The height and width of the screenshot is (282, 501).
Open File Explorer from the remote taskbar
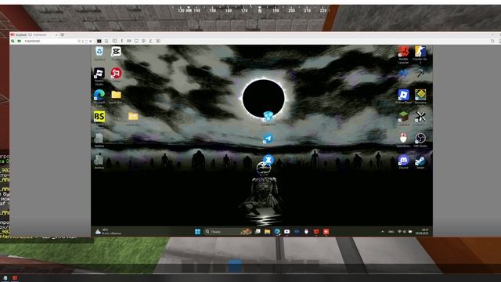coord(268,232)
